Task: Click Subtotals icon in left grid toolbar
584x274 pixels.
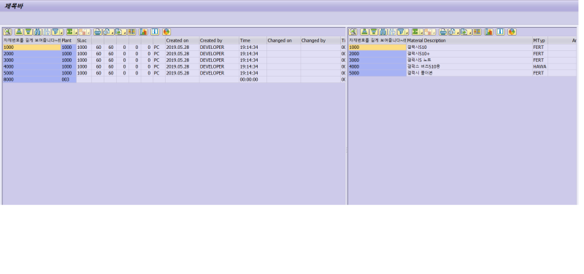Action: coord(82,32)
